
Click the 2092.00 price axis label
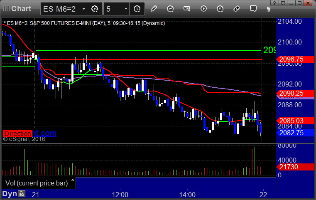click(x=289, y=84)
